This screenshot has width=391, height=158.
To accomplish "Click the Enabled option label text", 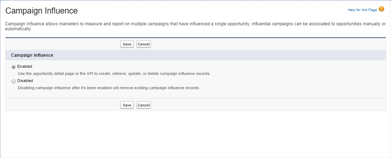I will click(25, 66).
